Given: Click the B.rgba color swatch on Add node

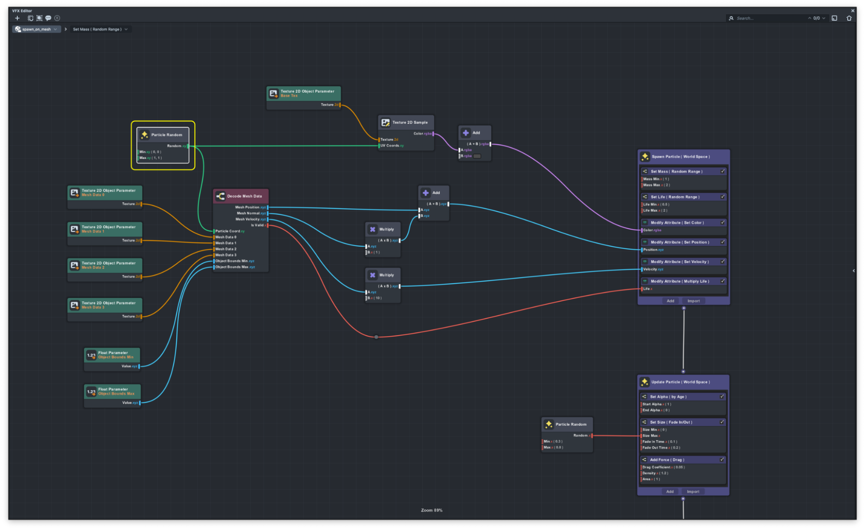Looking at the screenshot, I should click(x=477, y=156).
